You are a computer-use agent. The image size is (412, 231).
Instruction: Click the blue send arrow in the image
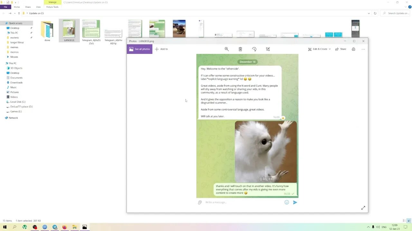click(295, 202)
